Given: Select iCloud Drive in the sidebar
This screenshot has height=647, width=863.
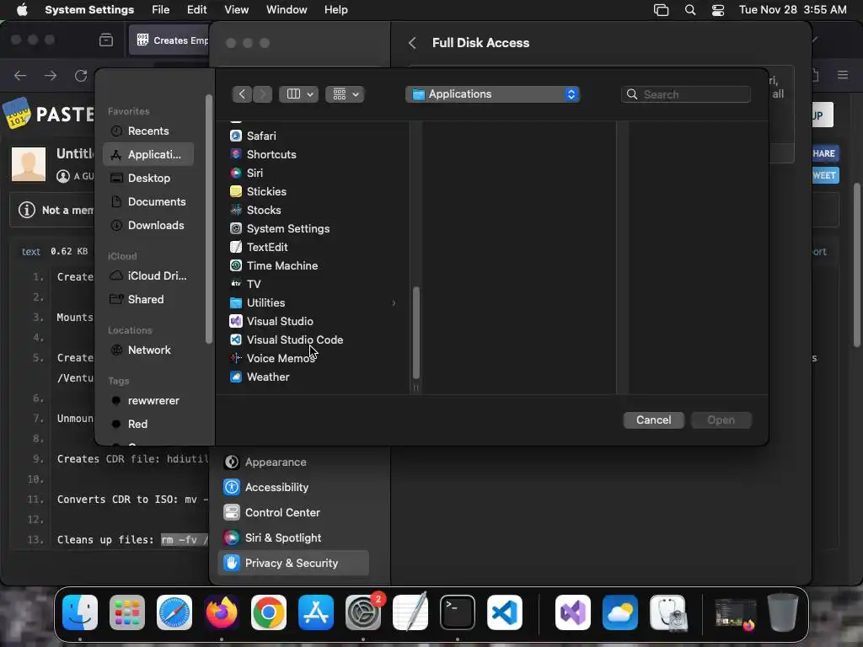Looking at the screenshot, I should [x=148, y=276].
